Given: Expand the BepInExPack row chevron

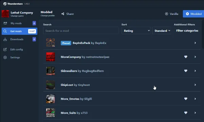Looking at the screenshot, I should coord(195,43).
